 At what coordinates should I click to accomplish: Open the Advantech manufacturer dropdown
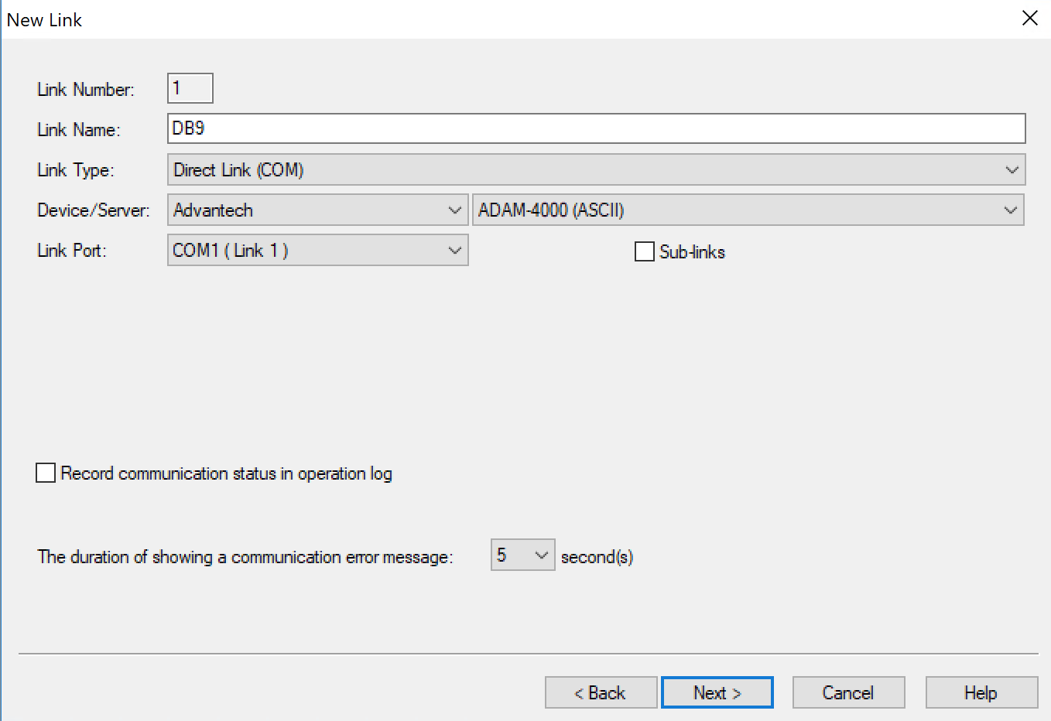tap(318, 210)
